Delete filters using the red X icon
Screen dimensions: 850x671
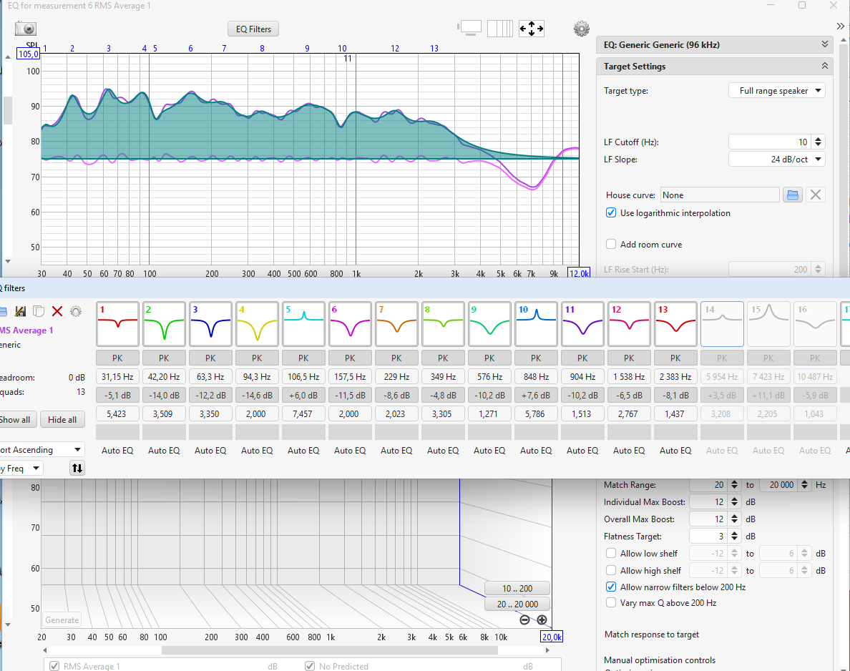pyautogui.click(x=57, y=311)
